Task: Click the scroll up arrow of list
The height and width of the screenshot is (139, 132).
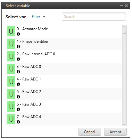Action: 124,26
